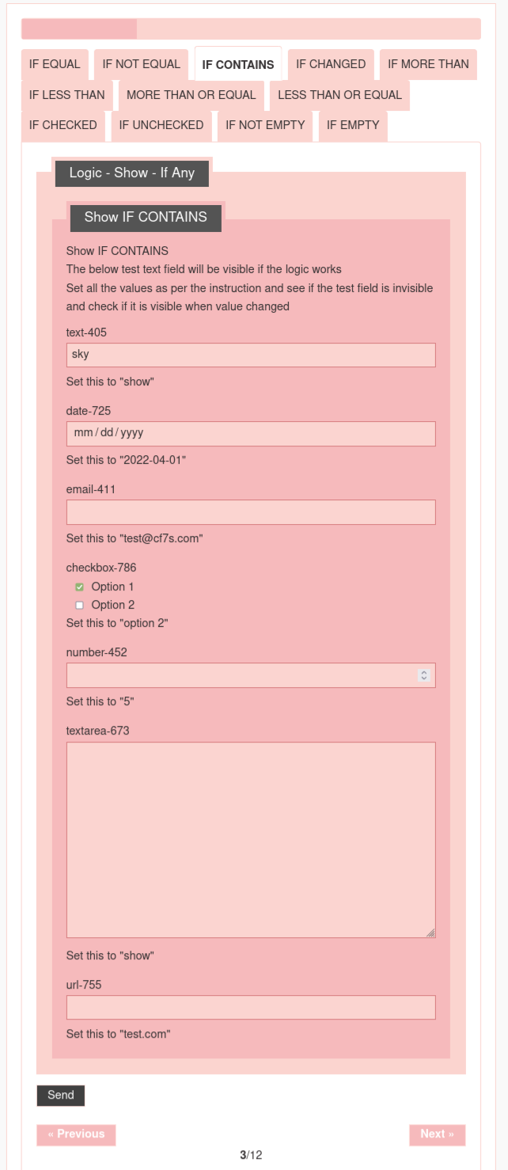Select the IF CHANGED tab

tap(331, 64)
